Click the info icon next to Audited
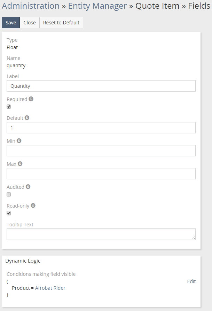Image resolution: width=212 pixels, height=311 pixels. (28, 187)
